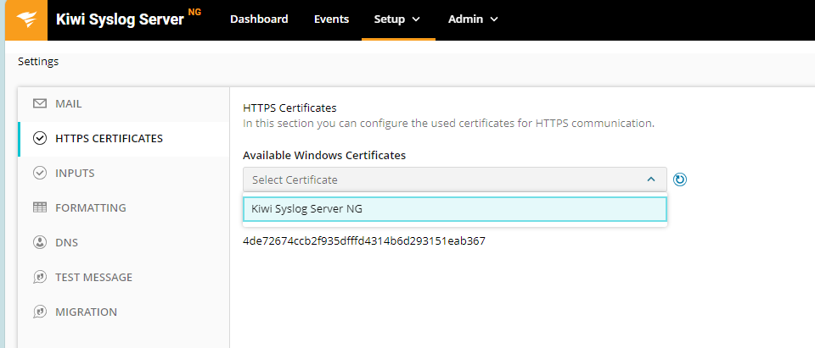Choose Kiwi Syslog Server NG certificate
815x348 pixels.
455,209
